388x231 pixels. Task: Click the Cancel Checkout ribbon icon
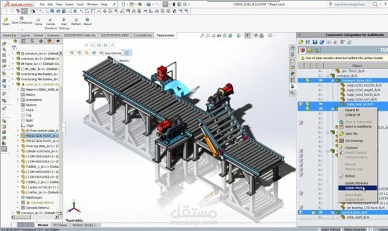pyautogui.click(x=50, y=20)
